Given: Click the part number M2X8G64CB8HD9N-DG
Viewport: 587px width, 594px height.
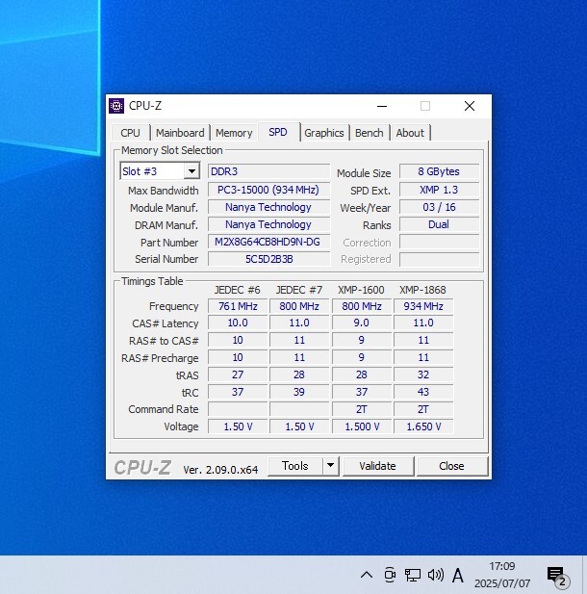Looking at the screenshot, I should coord(268,242).
